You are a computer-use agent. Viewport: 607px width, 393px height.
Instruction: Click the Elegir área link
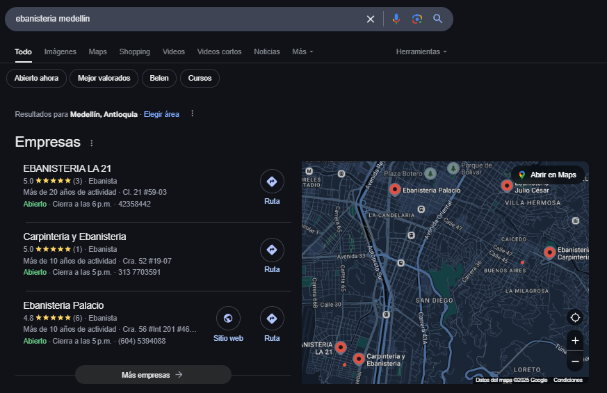click(x=161, y=114)
